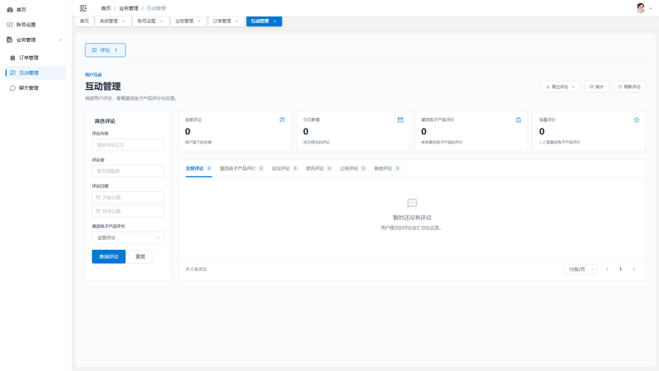Open the 导出评论 dropdown button
The width and height of the screenshot is (659, 371).
560,87
